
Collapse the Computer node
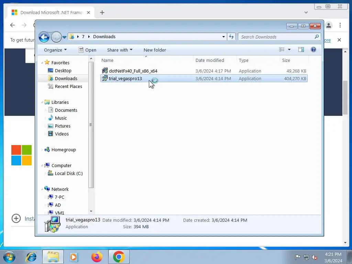[42, 166]
